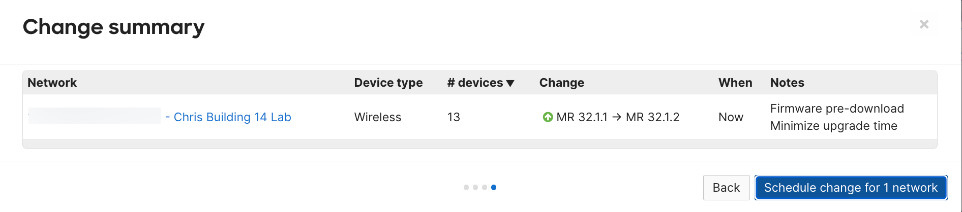Viewport: 962px width, 212px height.
Task: Go to second wizard step dot
Action: click(475, 188)
